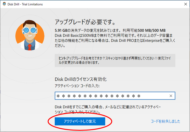Screen dimensions: 190x132
Task: Clear the activation code with X icon
Action: [171, 96]
